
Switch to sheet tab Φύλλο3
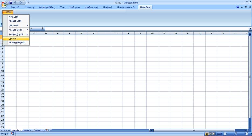[39, 130]
